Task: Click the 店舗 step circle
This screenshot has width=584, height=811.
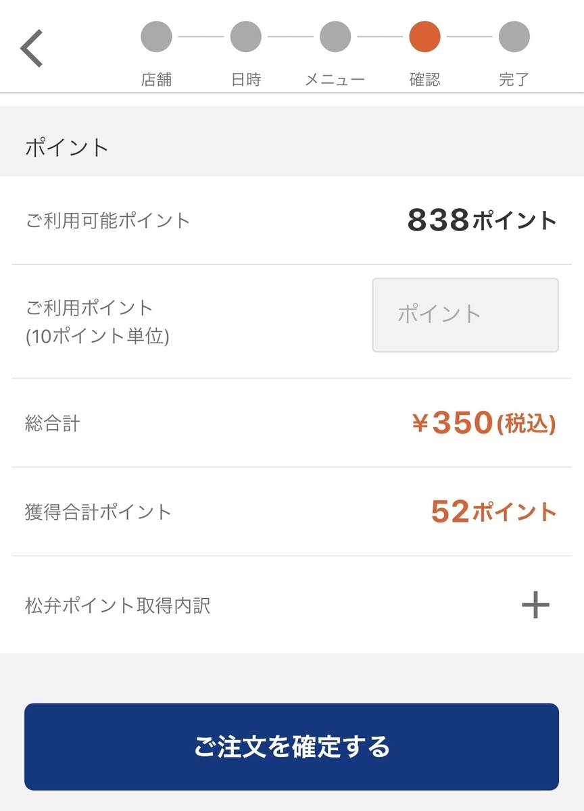Action: (x=156, y=36)
